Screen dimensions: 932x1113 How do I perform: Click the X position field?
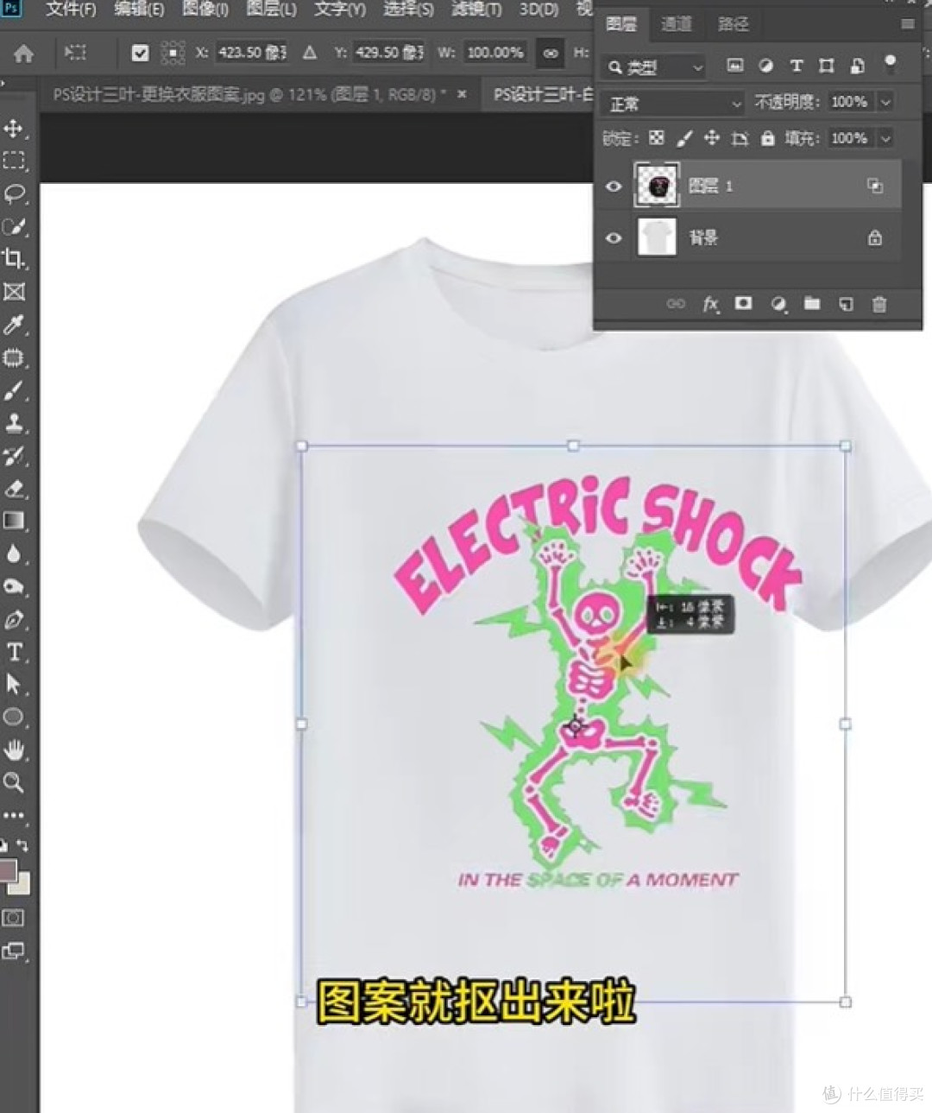tap(251, 53)
